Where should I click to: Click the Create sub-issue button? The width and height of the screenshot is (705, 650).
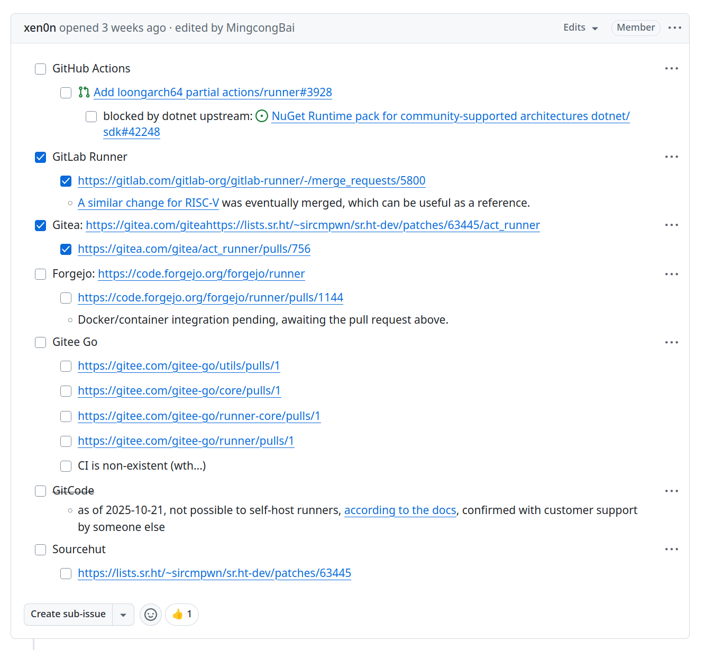click(x=68, y=614)
